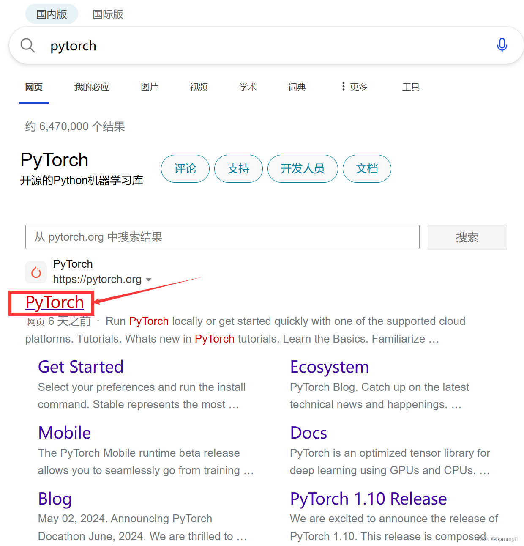Click 开源的Python机器学习库 description
This screenshot has width=524, height=546.
[82, 181]
